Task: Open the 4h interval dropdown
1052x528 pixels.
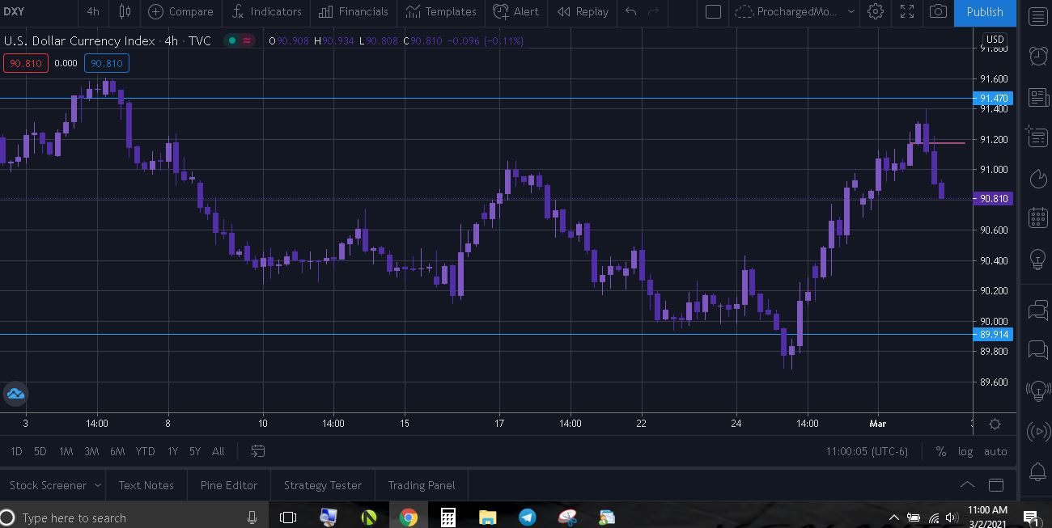Action: [93, 11]
